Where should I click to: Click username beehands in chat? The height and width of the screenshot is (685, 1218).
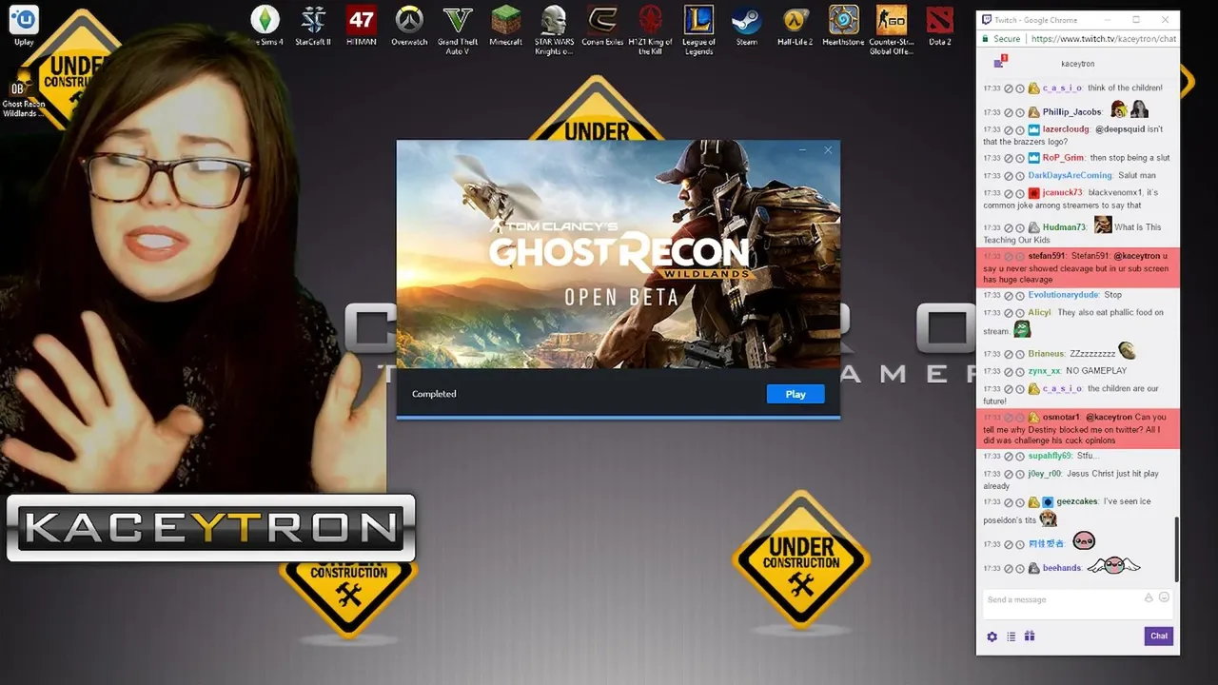pyautogui.click(x=1061, y=569)
